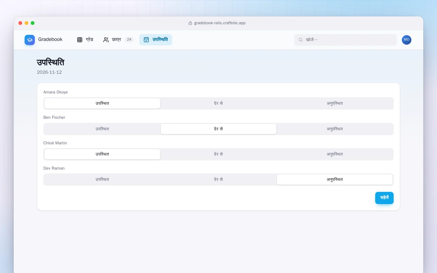Click the student name Ben Fischer
Viewport: 437px width, 273px height.
54,117
